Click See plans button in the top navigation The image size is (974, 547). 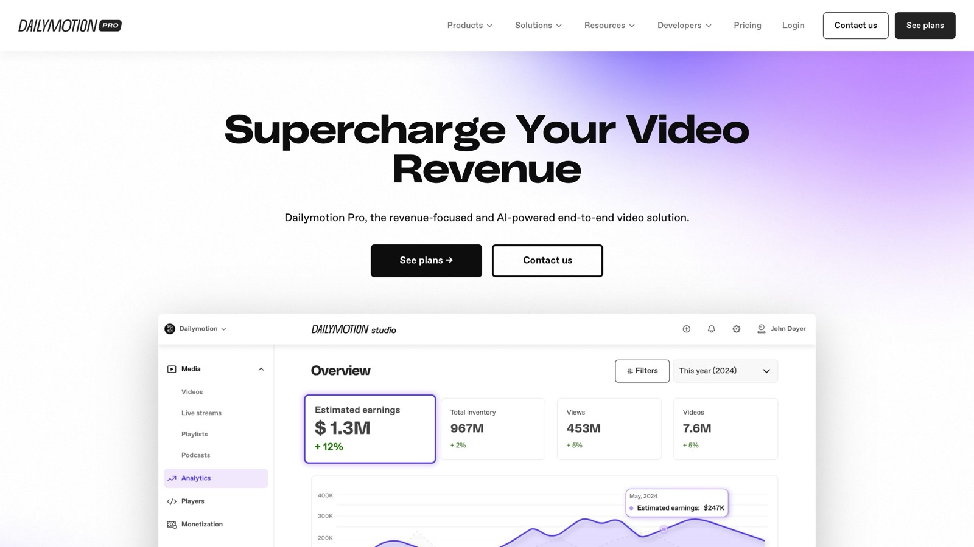(925, 26)
